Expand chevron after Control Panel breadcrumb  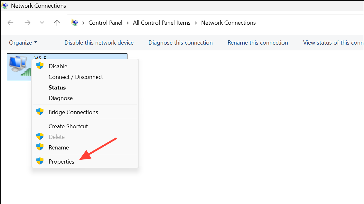click(127, 23)
